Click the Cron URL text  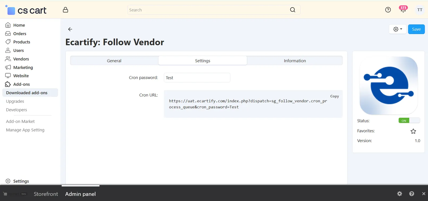248,104
